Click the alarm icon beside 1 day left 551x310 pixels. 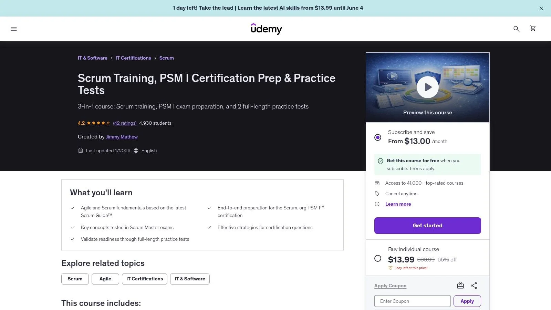point(391,268)
